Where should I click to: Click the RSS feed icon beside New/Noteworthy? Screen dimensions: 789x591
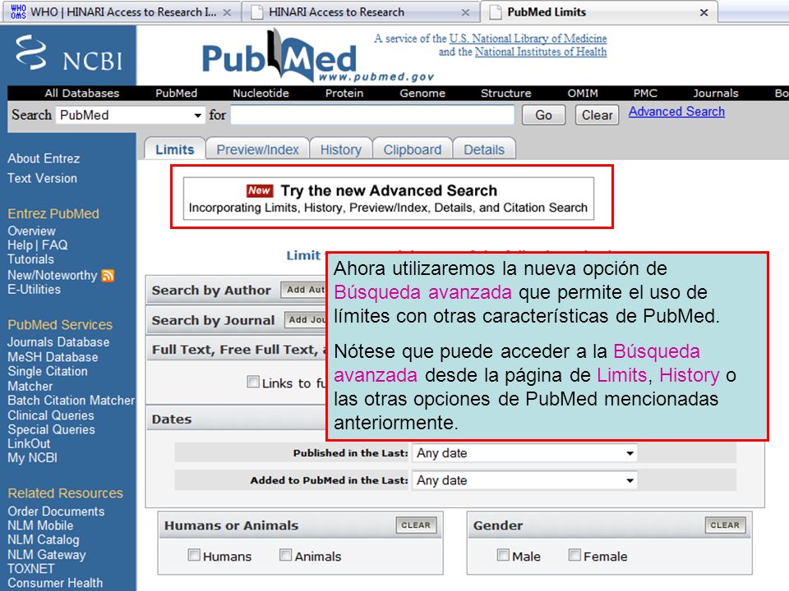pos(108,276)
